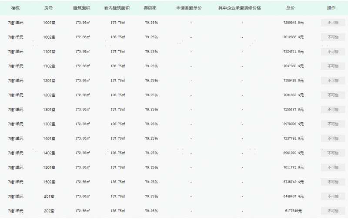Click the 其中企业承诺装修价格 column header
The height and width of the screenshot is (219, 348).
pyautogui.click(x=240, y=8)
